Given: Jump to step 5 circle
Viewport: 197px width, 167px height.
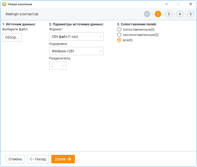Looking at the screenshot, I should tap(191, 14).
